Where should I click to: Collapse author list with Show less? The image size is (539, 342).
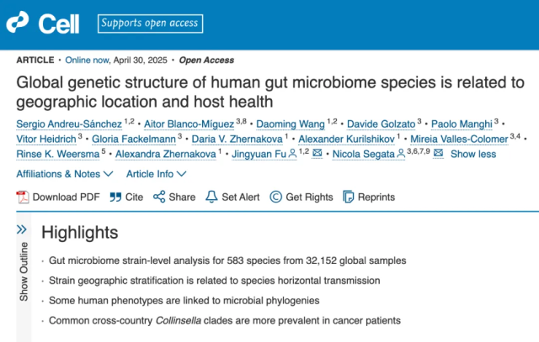click(x=473, y=154)
